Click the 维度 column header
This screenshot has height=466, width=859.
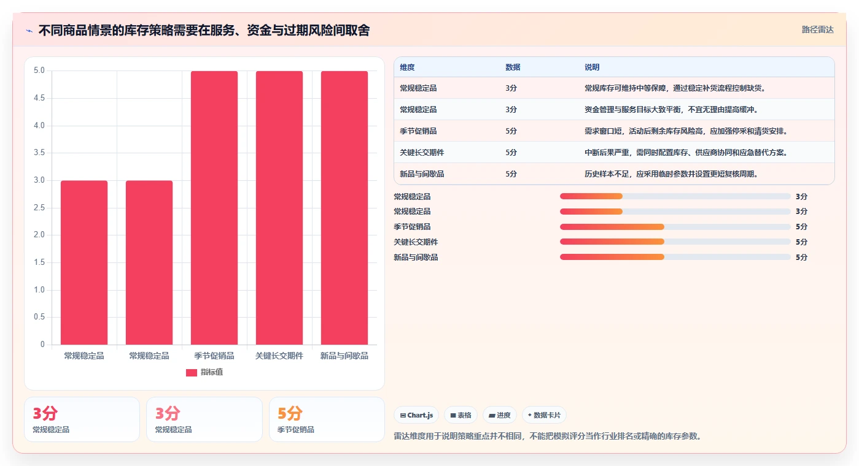tap(407, 67)
